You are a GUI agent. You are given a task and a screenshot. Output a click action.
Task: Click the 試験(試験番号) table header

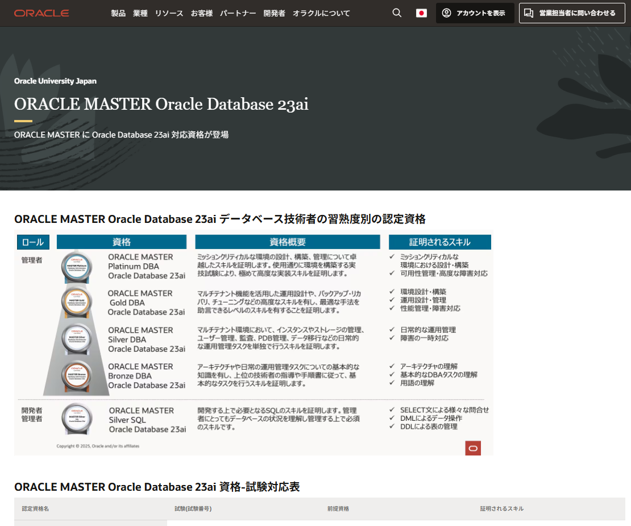pos(193,509)
